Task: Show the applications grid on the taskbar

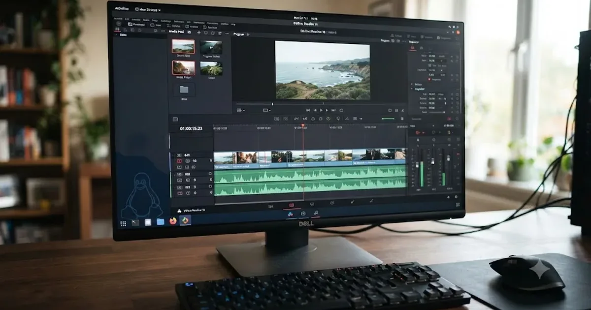Action: [x=123, y=223]
